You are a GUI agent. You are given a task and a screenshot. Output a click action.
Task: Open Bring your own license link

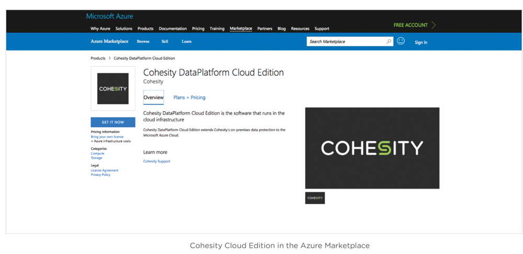coord(107,137)
